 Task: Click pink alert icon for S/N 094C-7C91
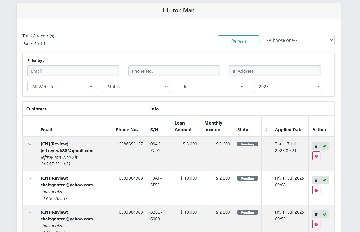316,156
